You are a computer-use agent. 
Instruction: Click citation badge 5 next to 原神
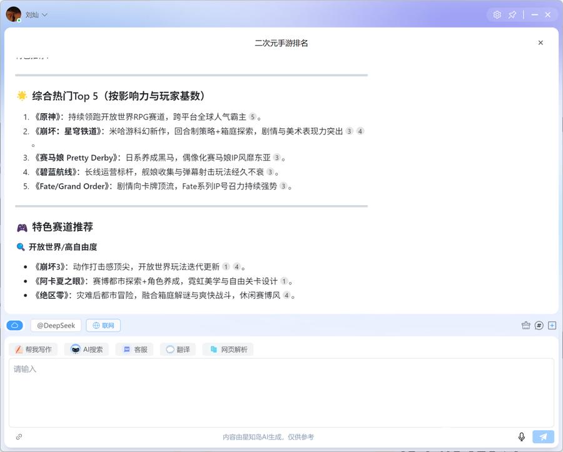point(253,117)
